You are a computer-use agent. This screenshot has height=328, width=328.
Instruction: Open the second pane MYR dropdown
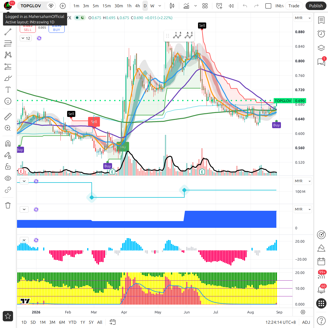click(x=302, y=181)
